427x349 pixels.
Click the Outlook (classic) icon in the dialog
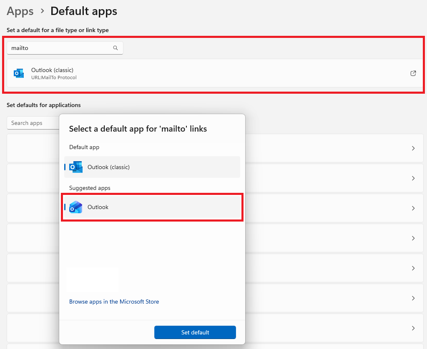tap(76, 167)
